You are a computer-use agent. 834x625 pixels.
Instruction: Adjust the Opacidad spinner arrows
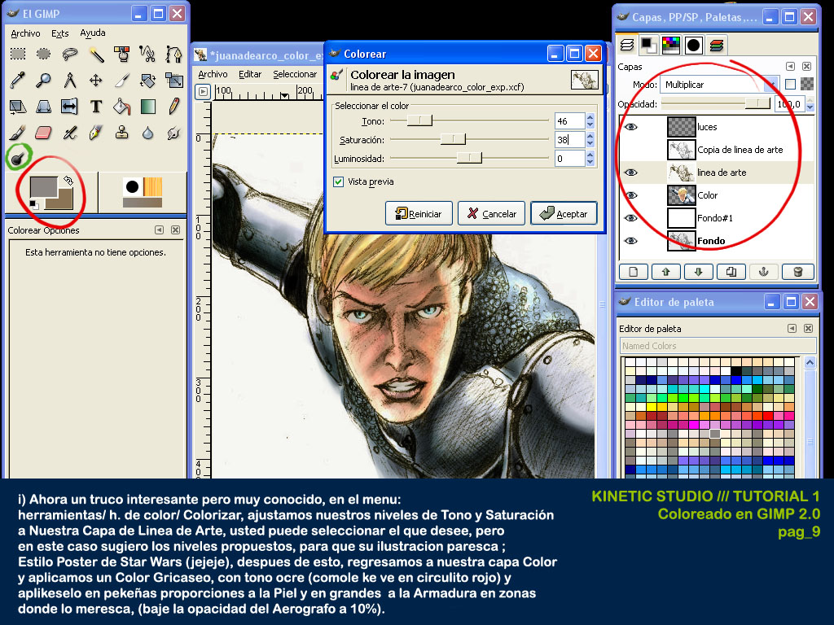(810, 104)
